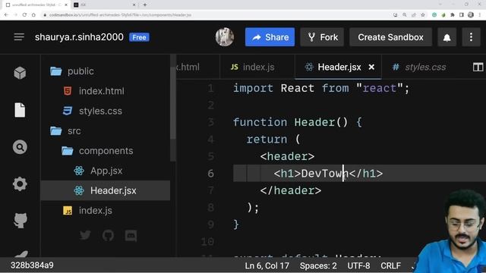The image size is (486, 273).
Task: Open the GitHub sidebar icon
Action: tap(21, 221)
